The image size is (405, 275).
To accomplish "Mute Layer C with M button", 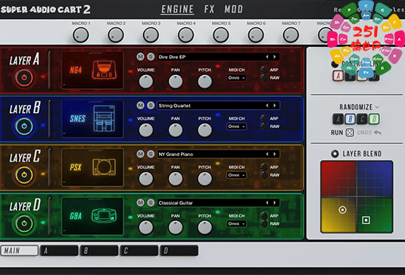I will pos(141,154).
